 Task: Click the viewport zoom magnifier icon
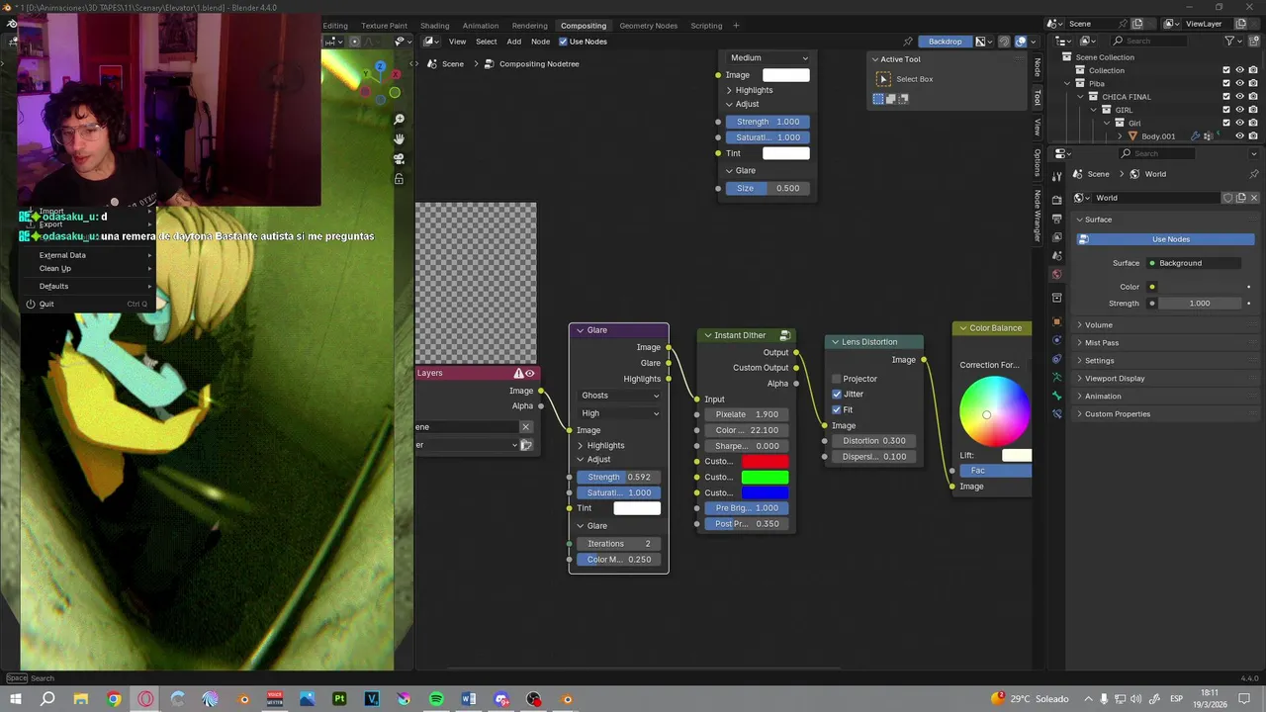pyautogui.click(x=399, y=120)
